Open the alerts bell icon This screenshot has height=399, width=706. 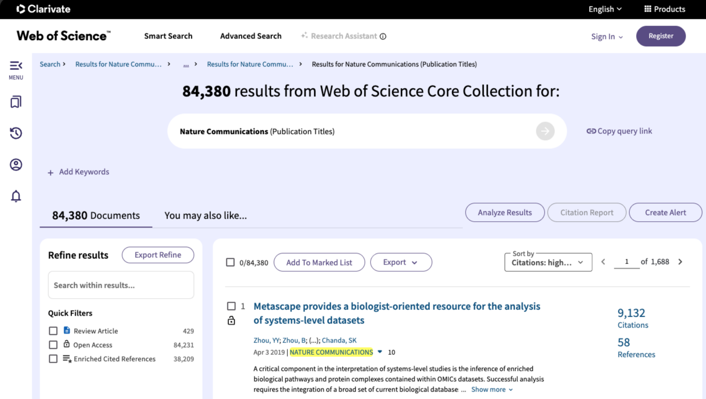click(x=16, y=196)
